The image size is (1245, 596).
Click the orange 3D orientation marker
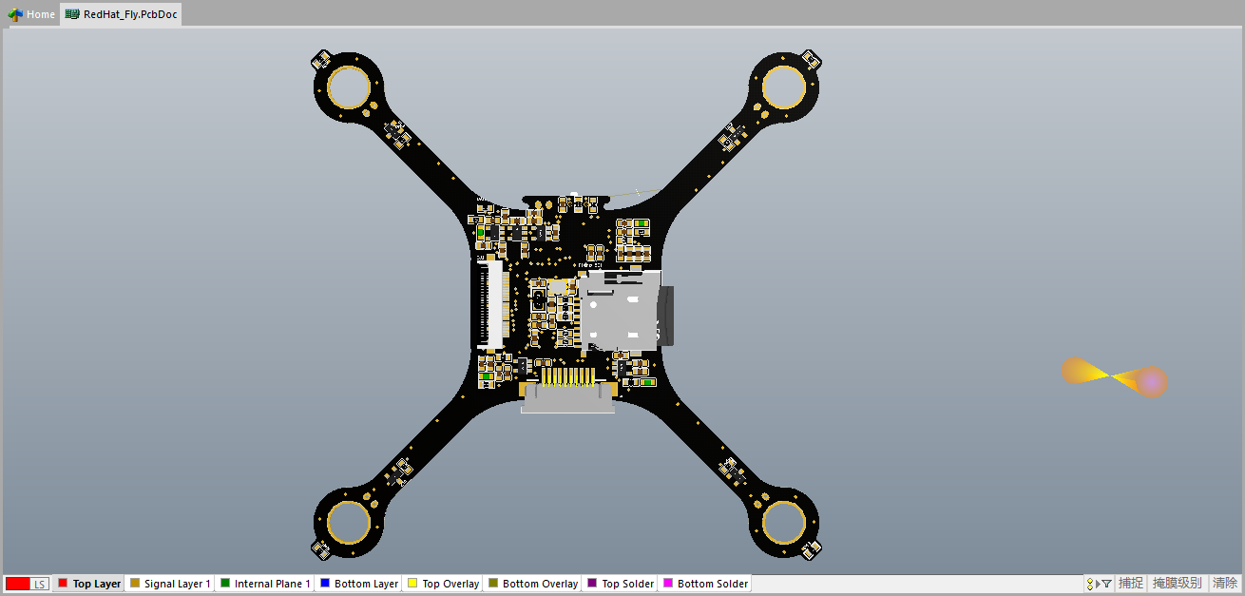point(1114,376)
